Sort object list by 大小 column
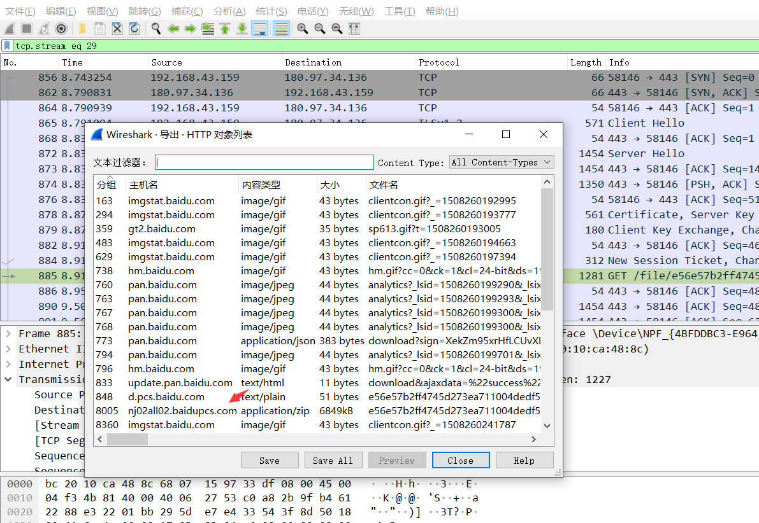 (x=341, y=185)
